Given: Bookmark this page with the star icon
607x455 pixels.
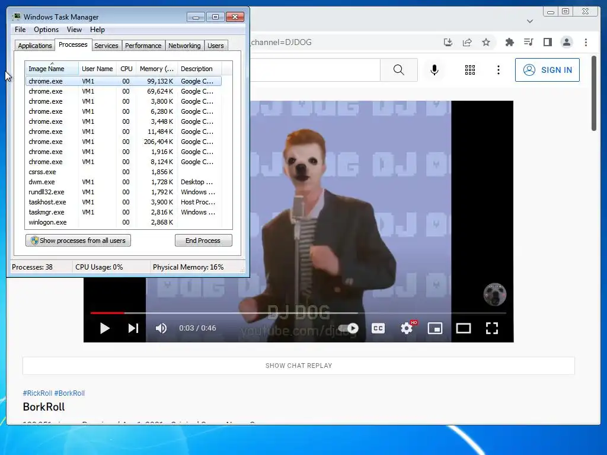Looking at the screenshot, I should [486, 42].
